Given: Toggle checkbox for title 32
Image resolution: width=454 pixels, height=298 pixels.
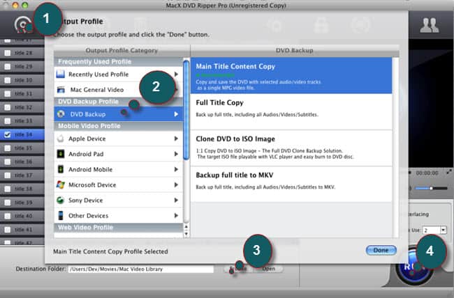Looking at the screenshot, I should click(x=8, y=107).
